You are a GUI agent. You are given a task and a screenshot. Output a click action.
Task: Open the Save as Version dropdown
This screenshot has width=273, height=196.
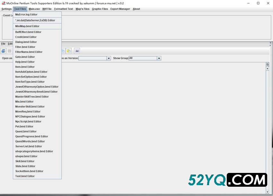coord(109,58)
